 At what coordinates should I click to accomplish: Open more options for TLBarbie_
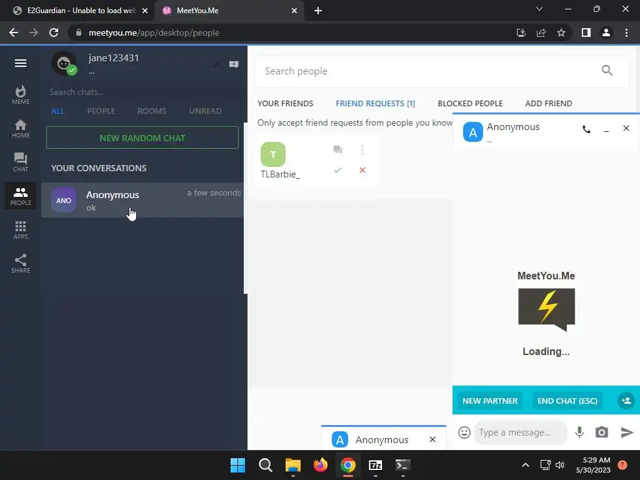[x=362, y=150]
